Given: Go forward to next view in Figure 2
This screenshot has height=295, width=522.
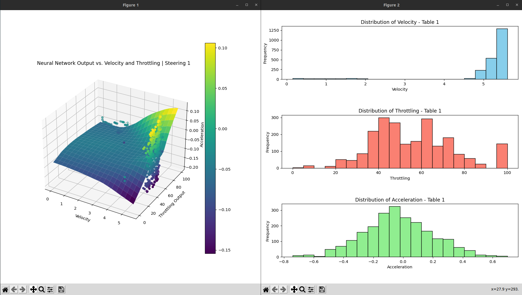Looking at the screenshot, I should pos(283,289).
